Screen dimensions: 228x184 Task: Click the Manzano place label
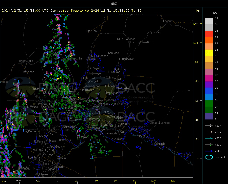coord(23,168)
